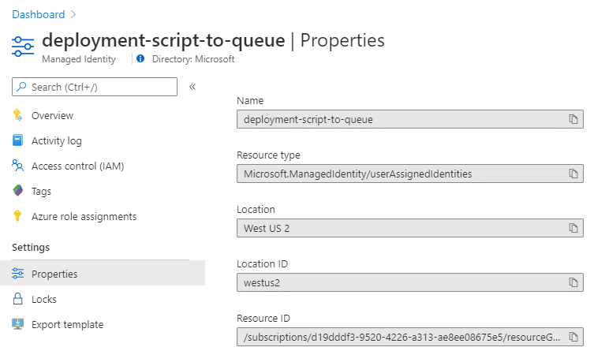Open Export template page
The height and width of the screenshot is (351, 594).
coord(67,324)
